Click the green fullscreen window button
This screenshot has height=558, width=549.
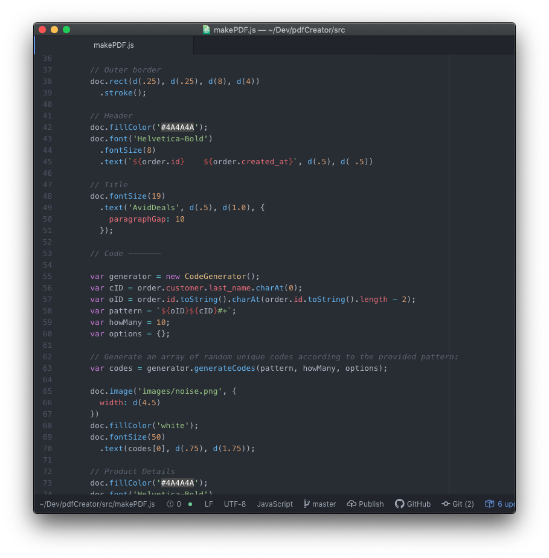pyautogui.click(x=66, y=30)
